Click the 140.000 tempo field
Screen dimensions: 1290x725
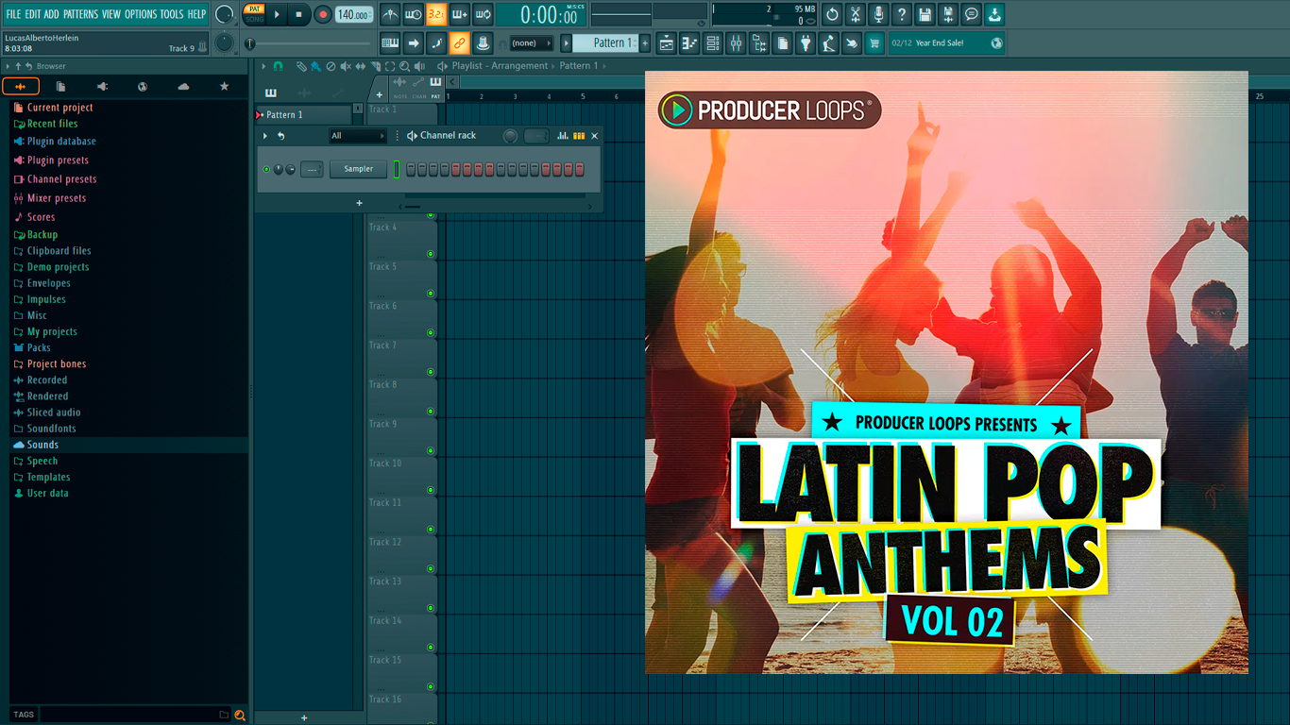pos(354,14)
